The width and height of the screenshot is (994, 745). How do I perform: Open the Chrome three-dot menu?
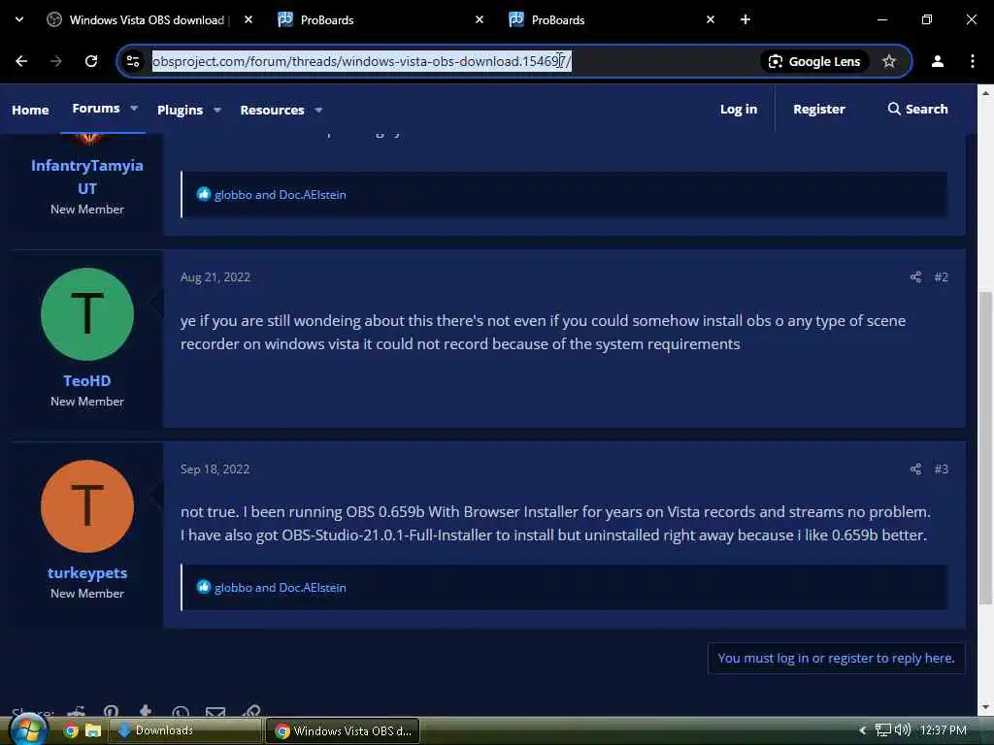973,61
